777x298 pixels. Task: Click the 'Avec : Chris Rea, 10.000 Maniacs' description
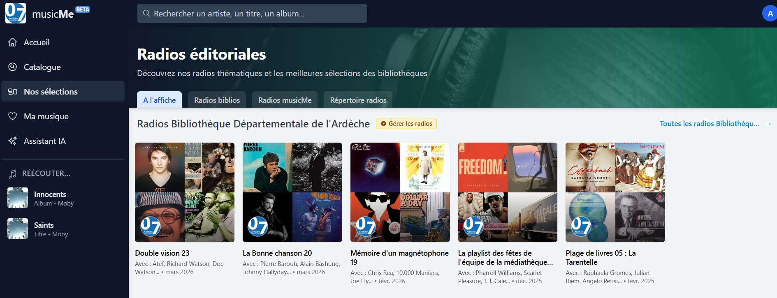point(395,277)
